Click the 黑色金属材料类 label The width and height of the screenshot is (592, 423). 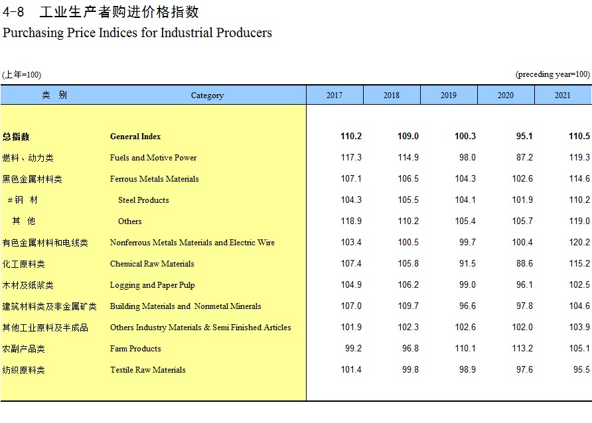tap(32, 179)
